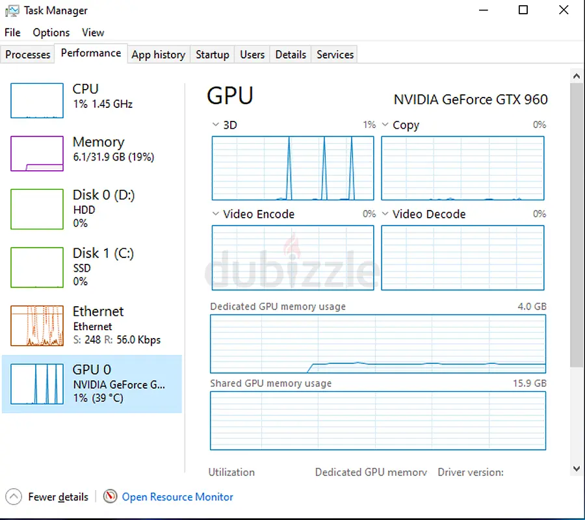Viewport: 585px width, 520px height.
Task: Switch to the Processes tab
Action: point(27,55)
